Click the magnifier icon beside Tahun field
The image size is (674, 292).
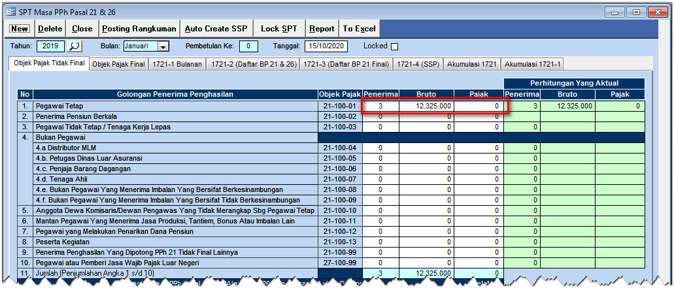click(75, 46)
